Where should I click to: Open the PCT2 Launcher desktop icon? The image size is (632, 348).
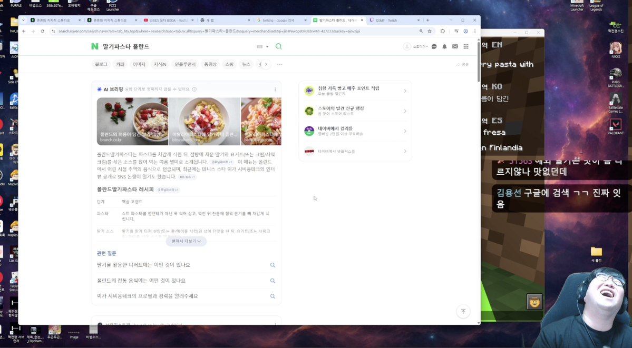[112, 6]
